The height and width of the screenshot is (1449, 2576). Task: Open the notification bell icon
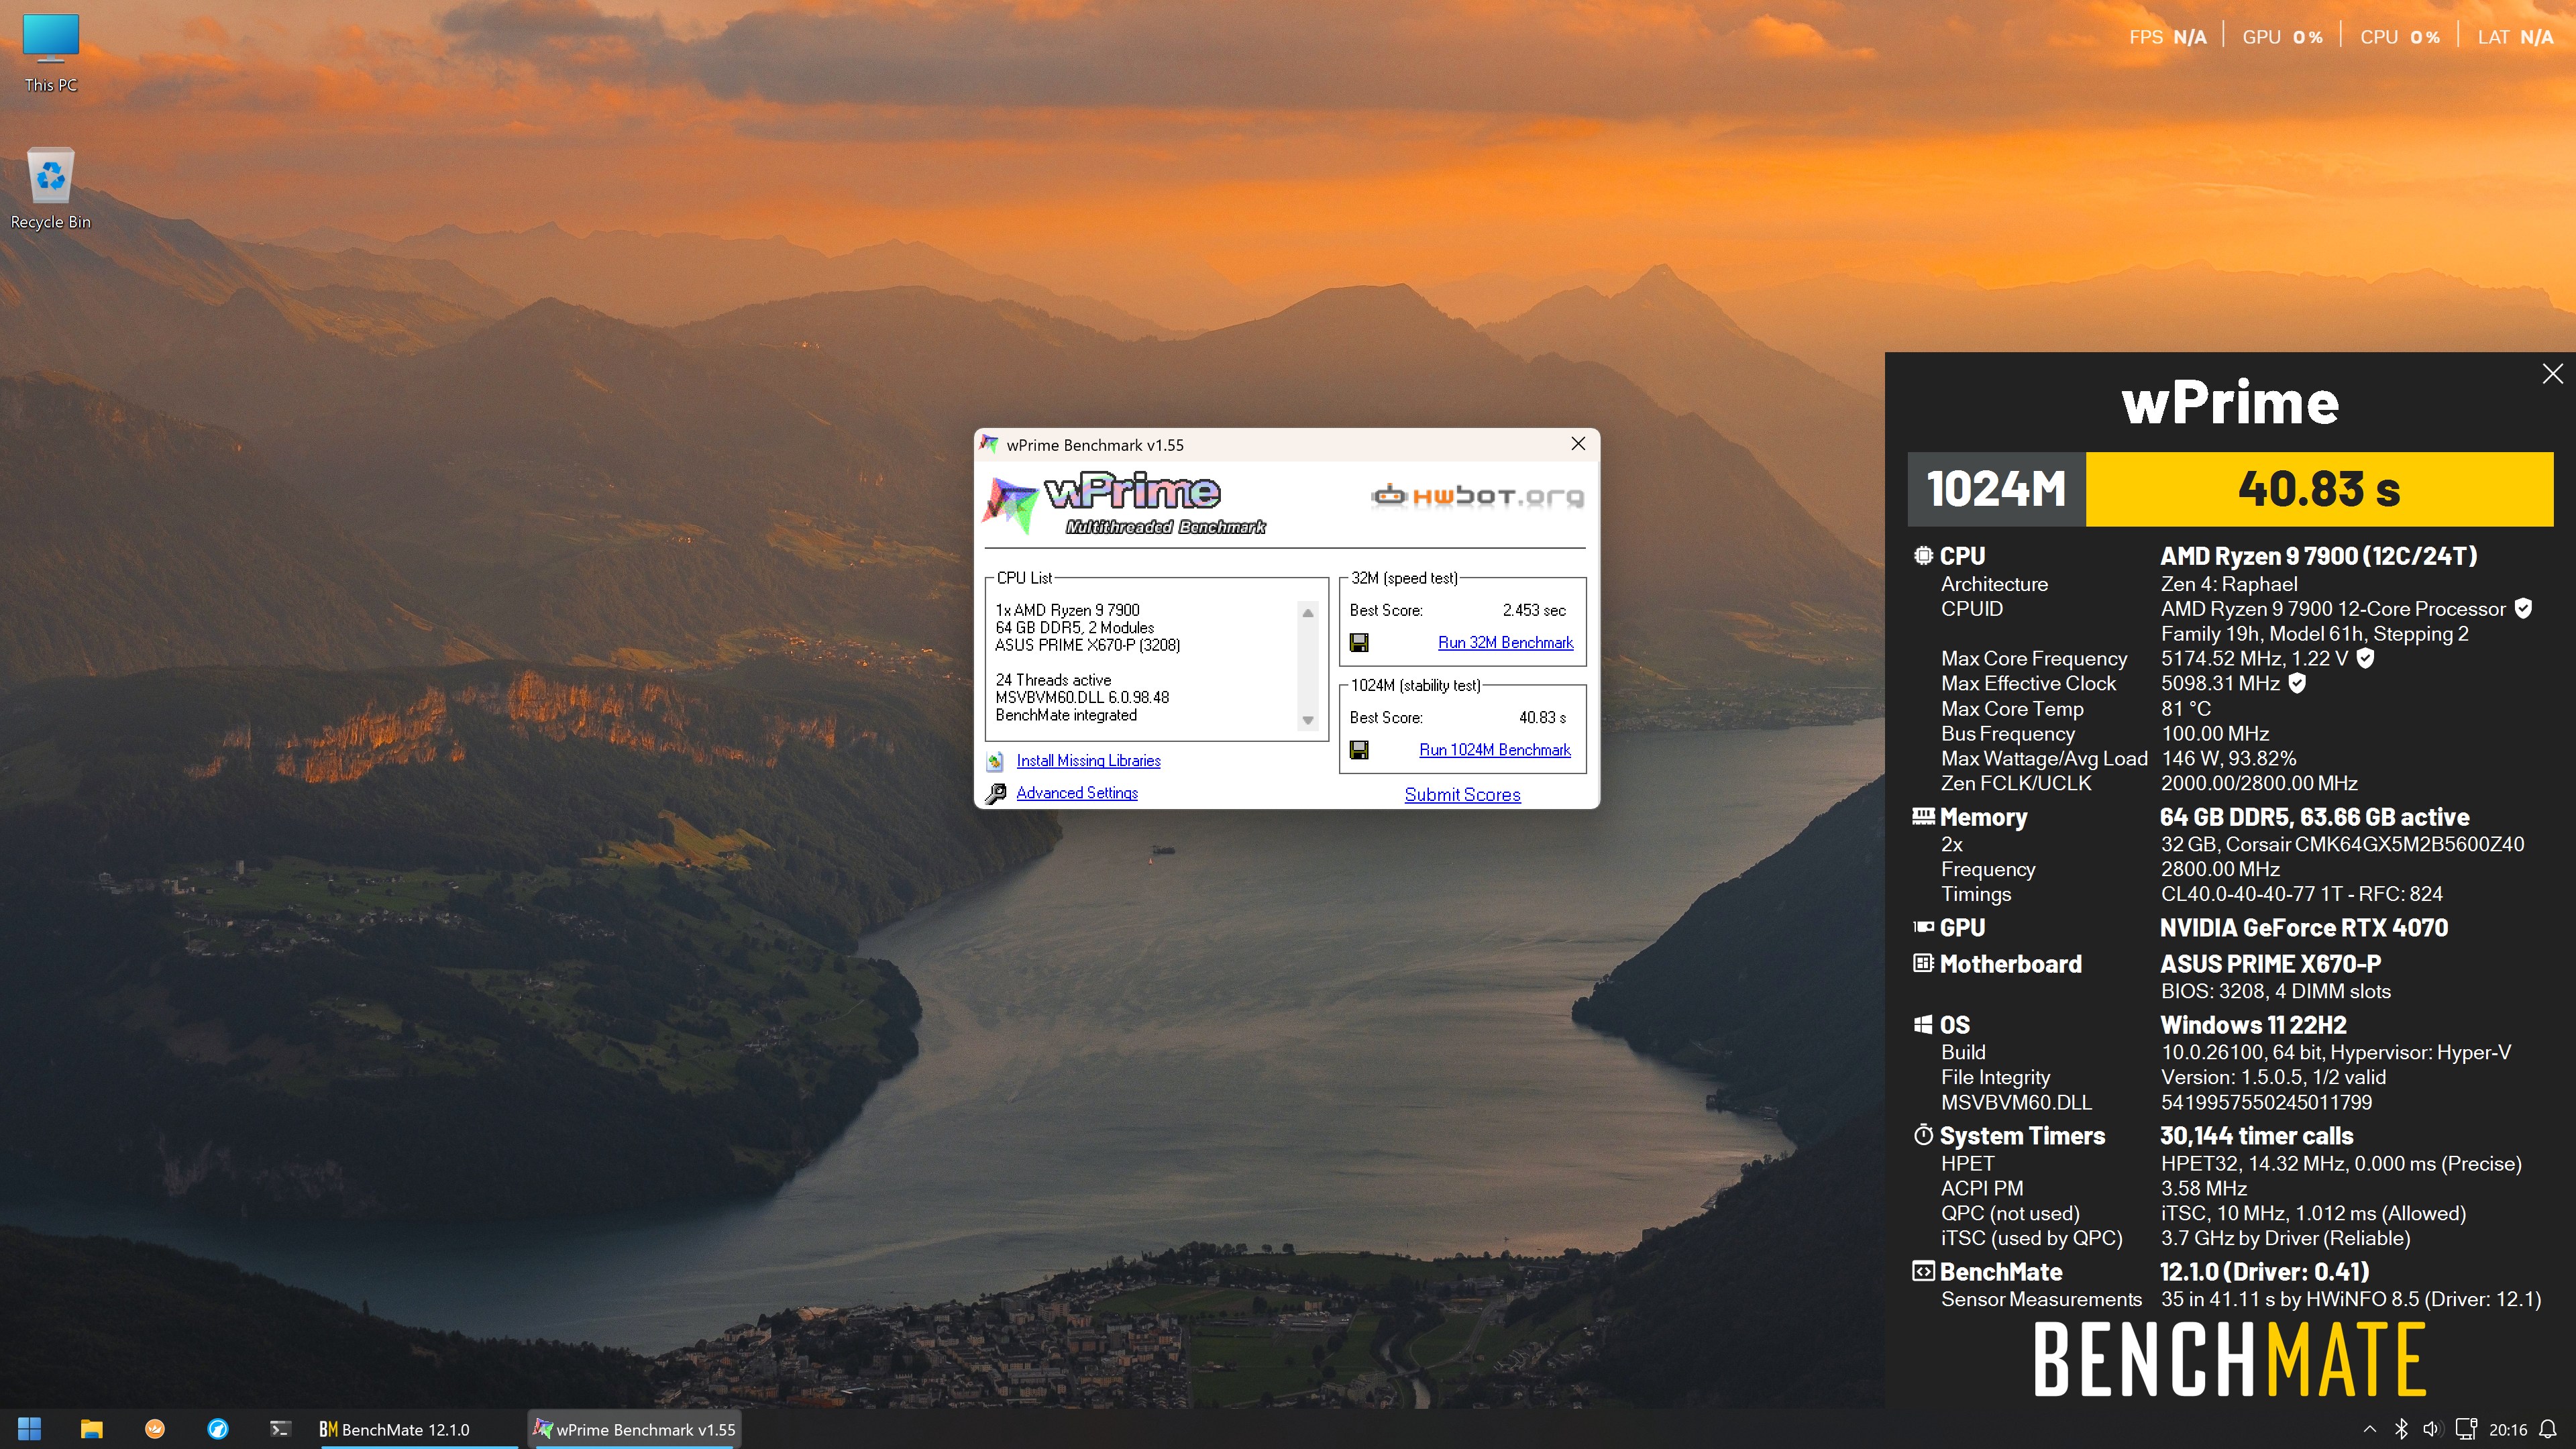click(2549, 1429)
